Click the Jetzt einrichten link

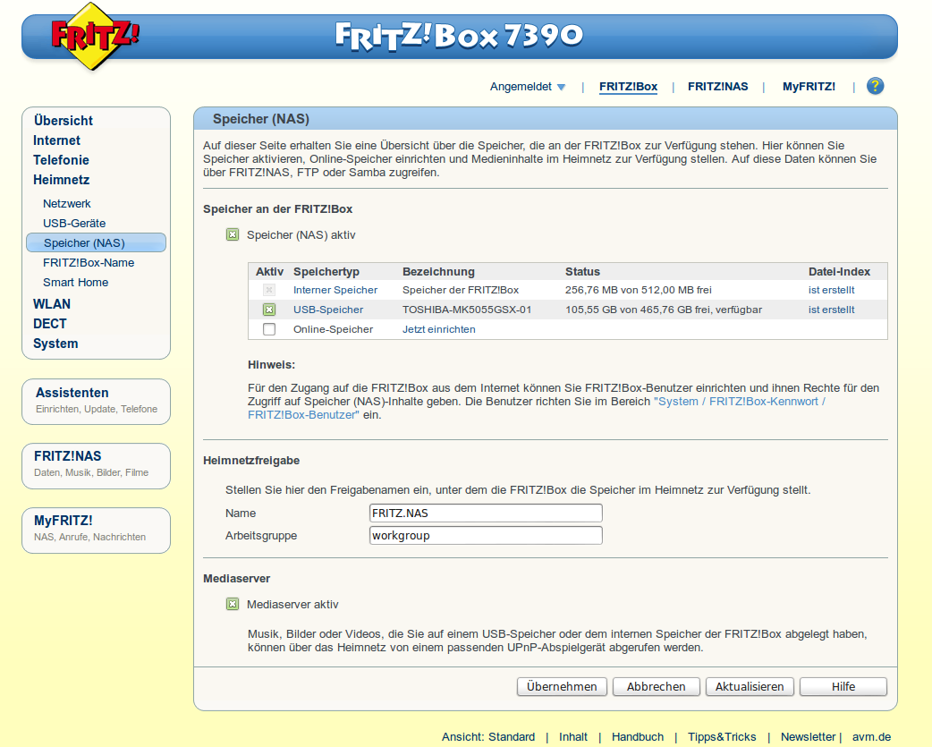click(438, 329)
